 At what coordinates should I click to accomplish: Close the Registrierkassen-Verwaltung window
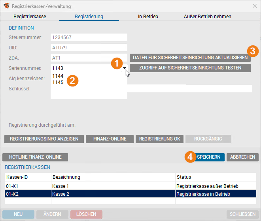[254, 6]
